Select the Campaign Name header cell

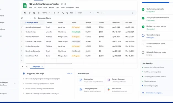tap(34, 22)
